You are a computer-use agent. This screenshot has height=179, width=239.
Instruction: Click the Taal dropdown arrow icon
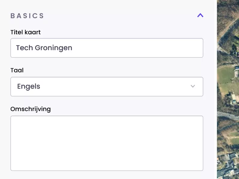(193, 86)
